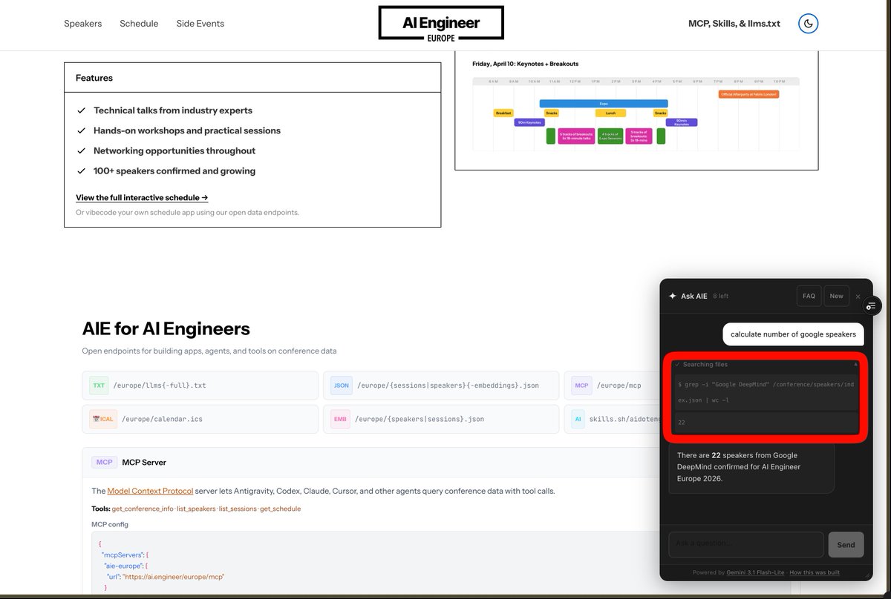Click the AI badge beside skills.sh
Screen dimensions: 891x599
tap(578, 419)
